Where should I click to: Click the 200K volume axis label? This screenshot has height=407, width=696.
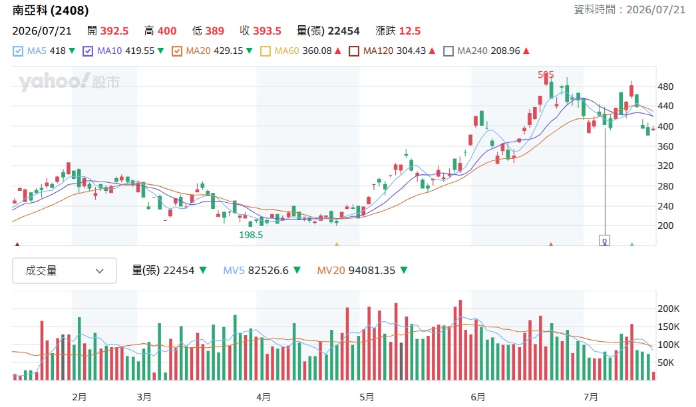669,309
